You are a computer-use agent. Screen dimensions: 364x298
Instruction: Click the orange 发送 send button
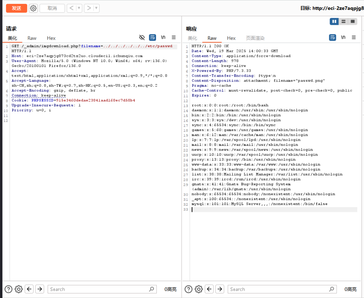16,9
